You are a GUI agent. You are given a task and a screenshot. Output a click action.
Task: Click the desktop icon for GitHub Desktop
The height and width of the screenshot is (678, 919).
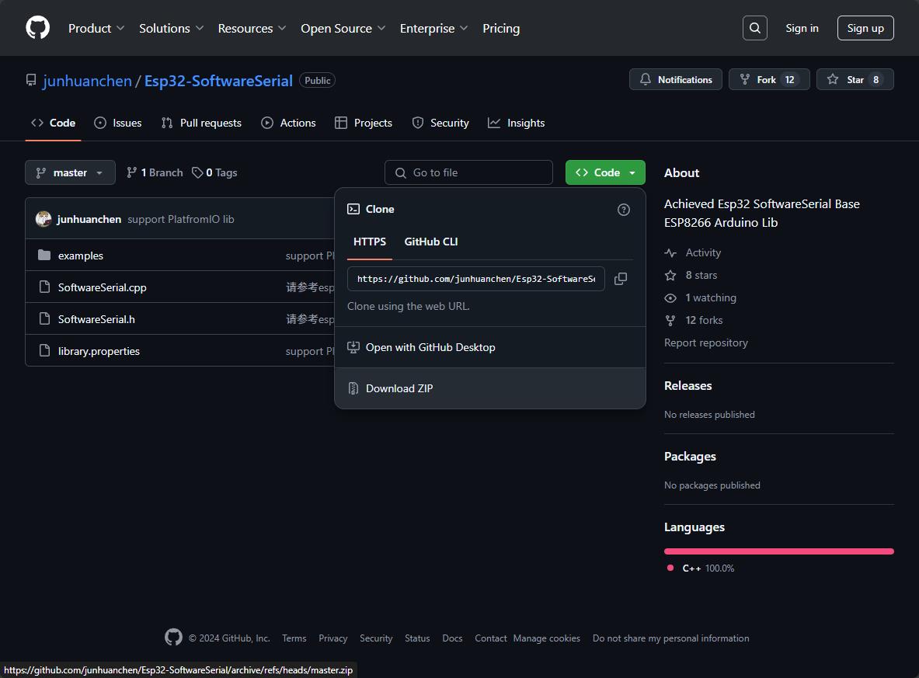coord(353,347)
